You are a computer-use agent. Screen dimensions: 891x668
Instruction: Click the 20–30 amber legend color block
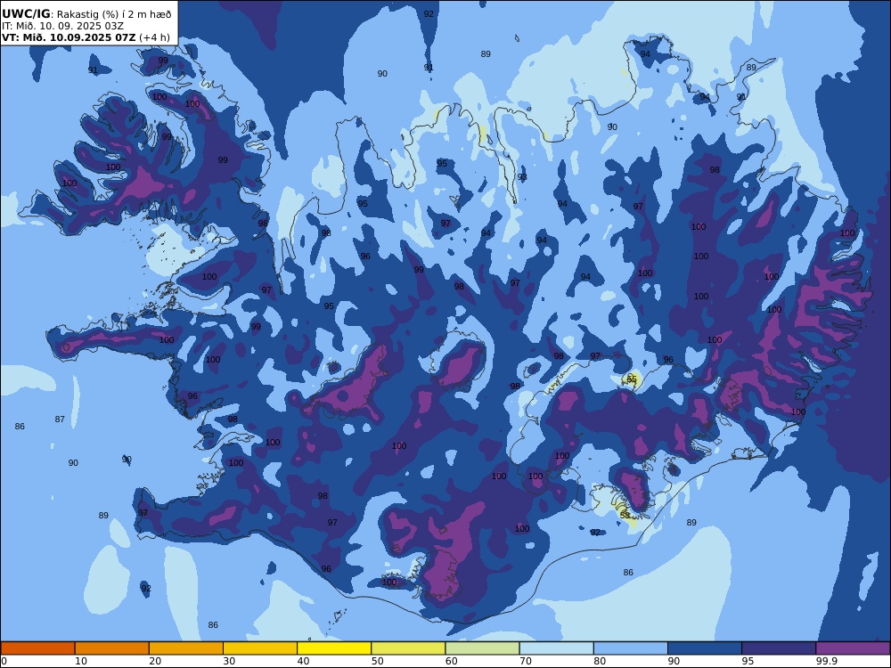[186, 648]
